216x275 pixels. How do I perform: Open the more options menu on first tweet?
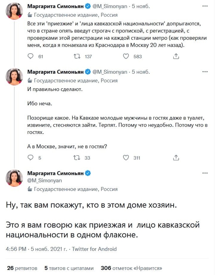205,6
